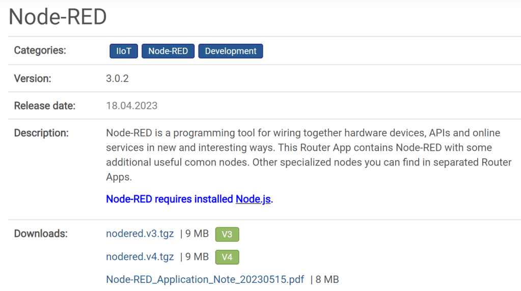Select the Development category badge
Image resolution: width=521 pixels, height=291 pixels.
[230, 51]
